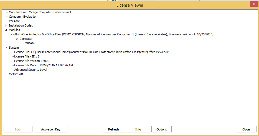Select the All-In-One Protector 6 Office Files entry
This screenshot has height=136, width=259.
(114, 34)
